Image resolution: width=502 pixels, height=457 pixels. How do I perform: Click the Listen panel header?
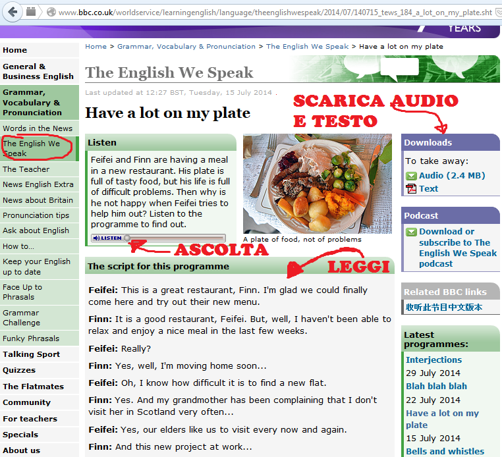[161, 142]
